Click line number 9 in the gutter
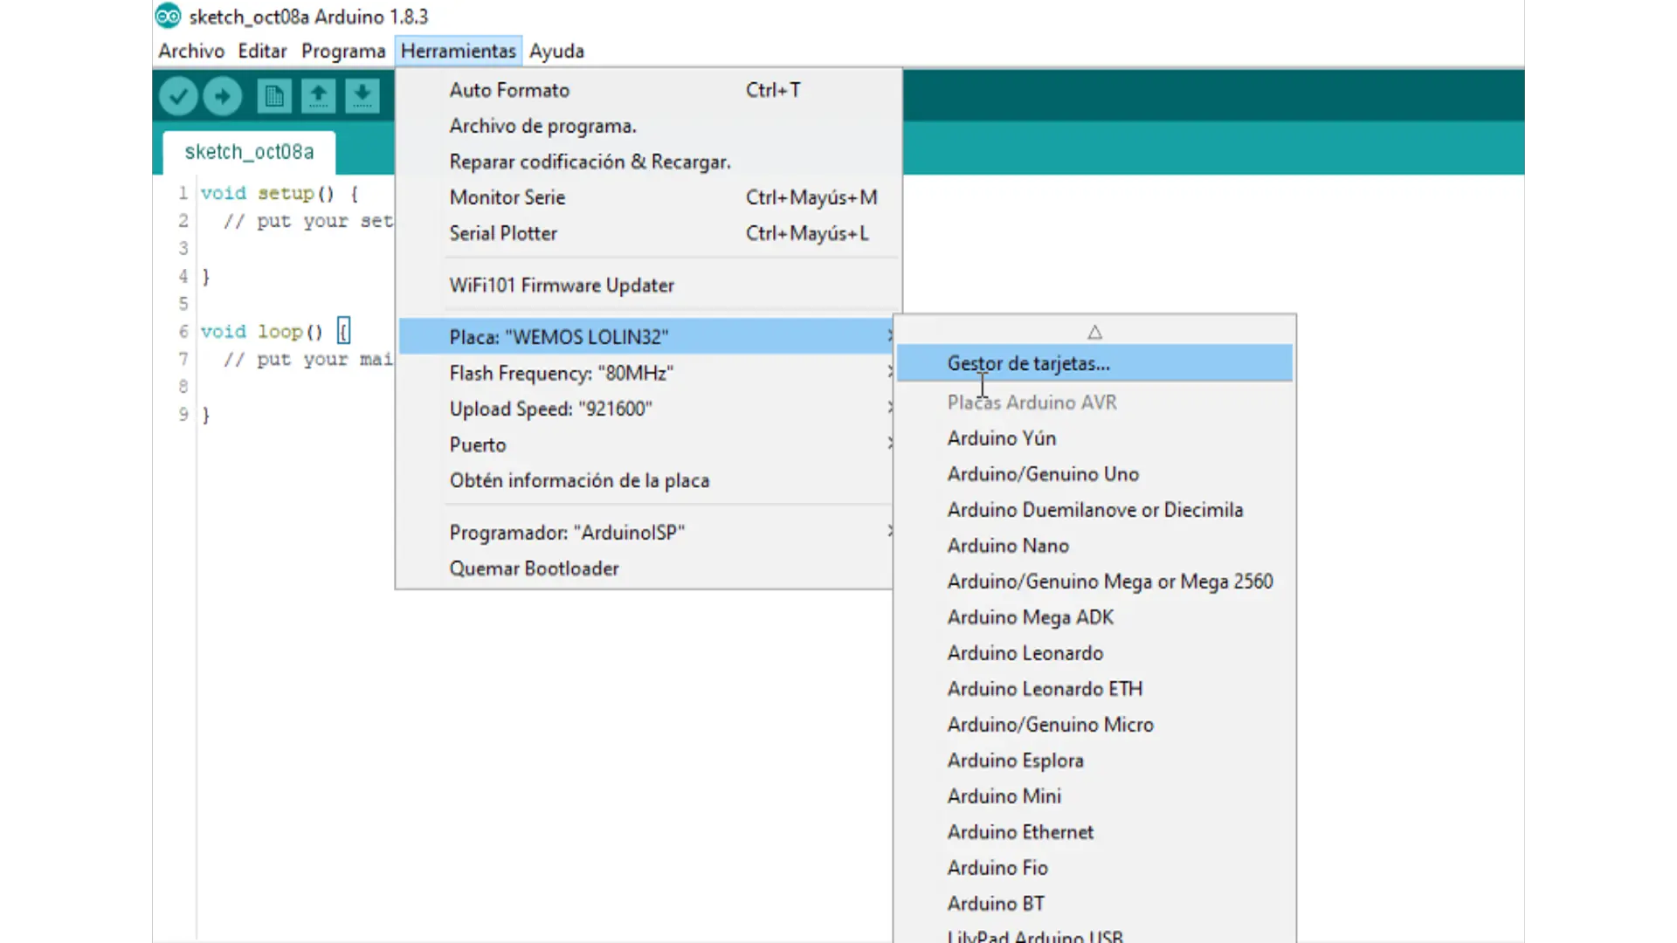The image size is (1677, 943). point(183,414)
